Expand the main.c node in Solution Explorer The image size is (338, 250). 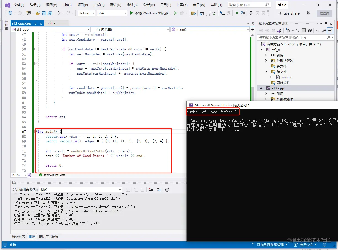[x=271, y=77]
